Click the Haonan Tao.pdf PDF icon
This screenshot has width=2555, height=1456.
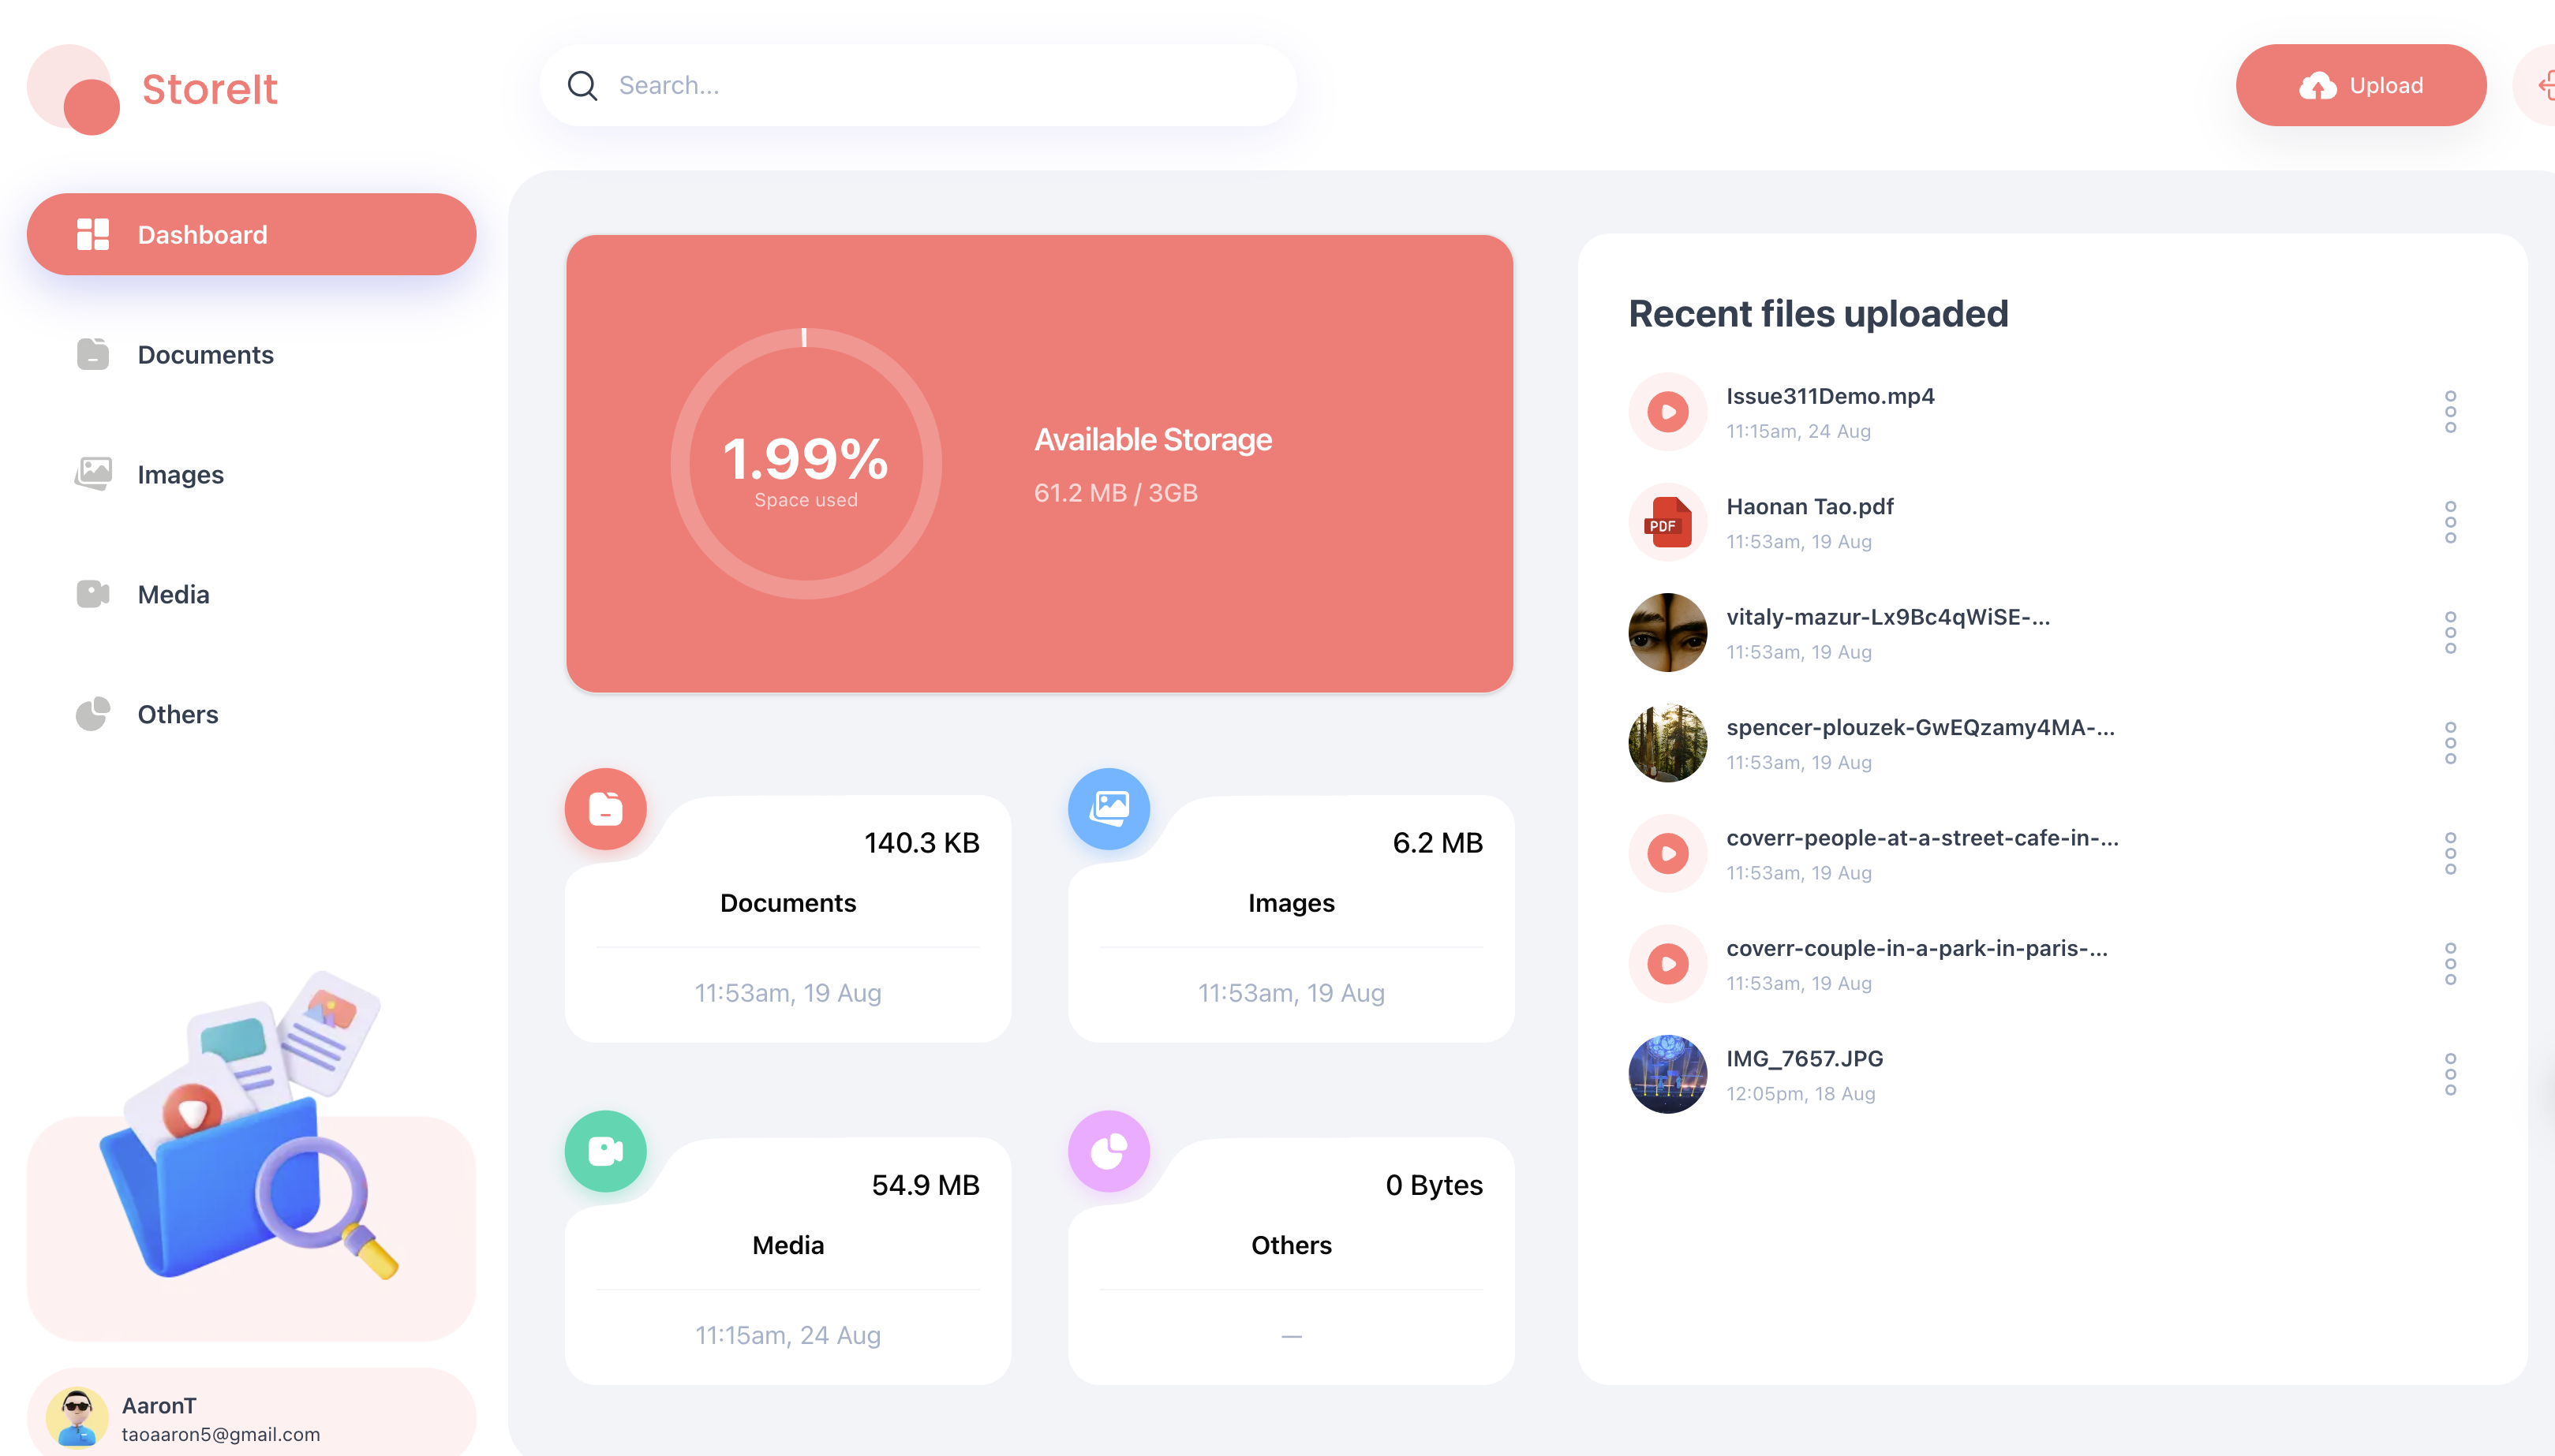[x=1667, y=522]
